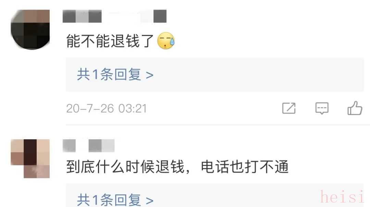
Task: Select the comment text "能不能退钱了"
Action: [x=110, y=41]
